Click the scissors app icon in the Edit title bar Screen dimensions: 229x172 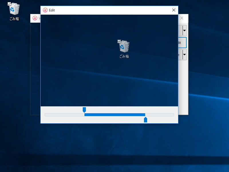[45, 10]
